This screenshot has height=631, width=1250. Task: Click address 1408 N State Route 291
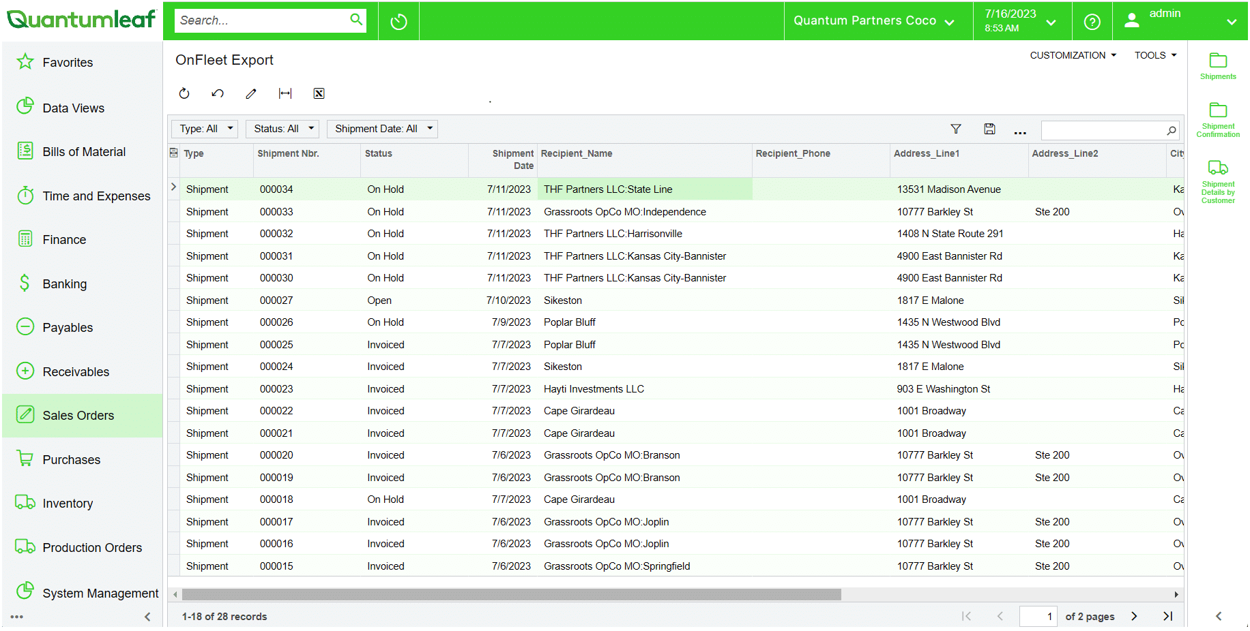pos(950,234)
